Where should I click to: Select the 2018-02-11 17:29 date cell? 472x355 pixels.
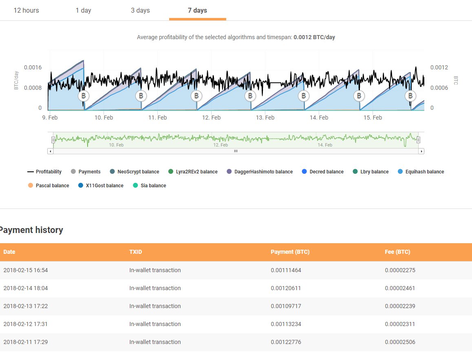pos(26,342)
